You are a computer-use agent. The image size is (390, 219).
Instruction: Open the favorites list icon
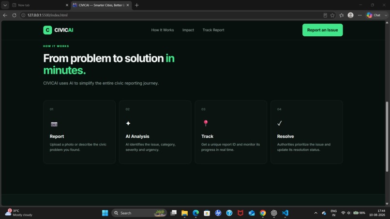(342, 15)
